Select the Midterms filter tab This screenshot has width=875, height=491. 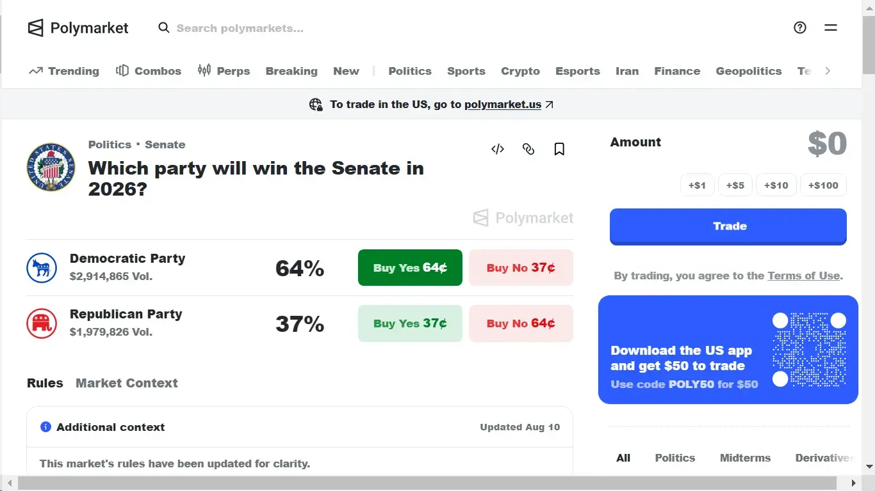click(745, 458)
